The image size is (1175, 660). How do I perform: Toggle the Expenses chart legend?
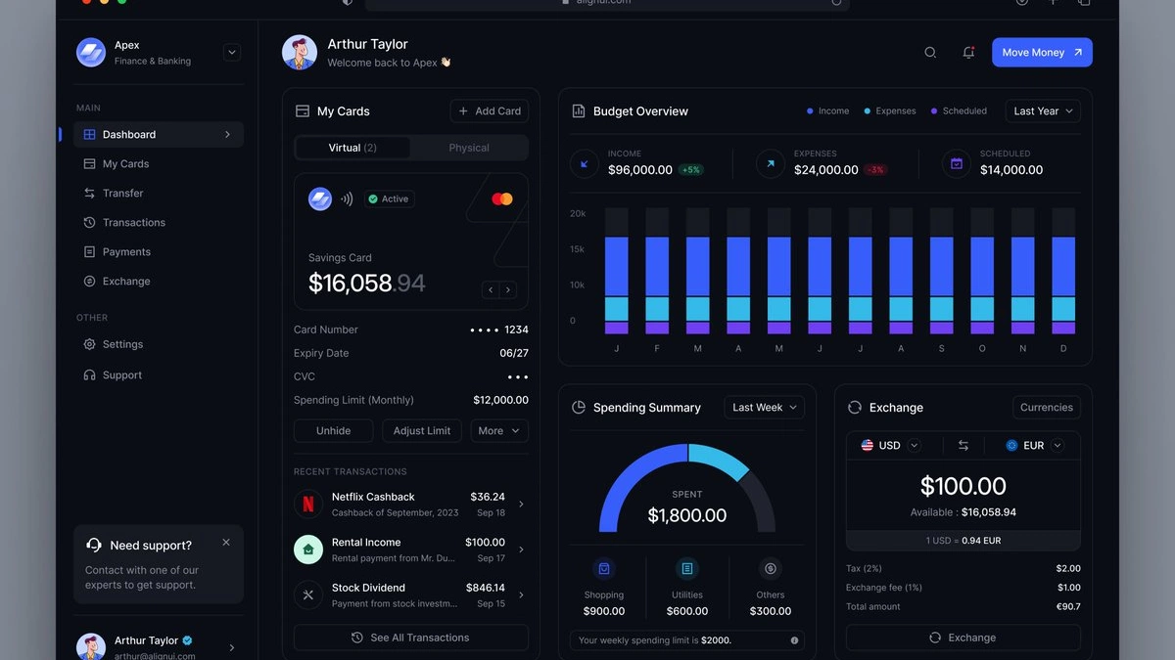[x=890, y=111]
